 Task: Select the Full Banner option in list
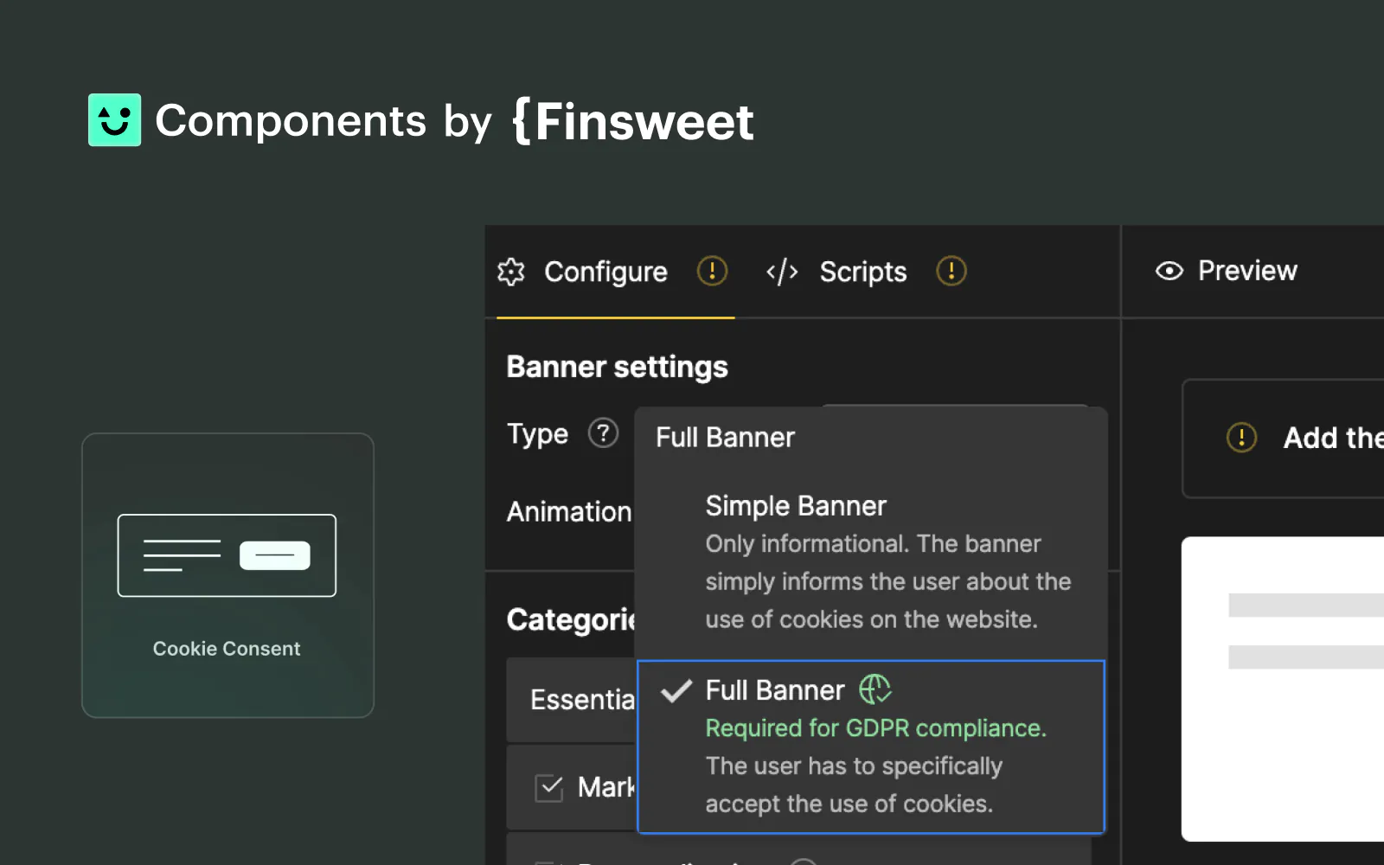pos(870,747)
